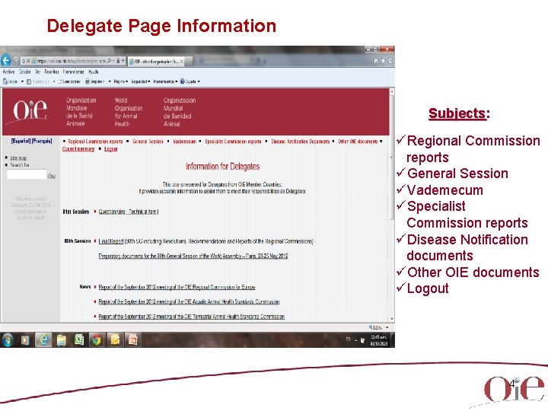Open the Favoritos menu

point(52,72)
